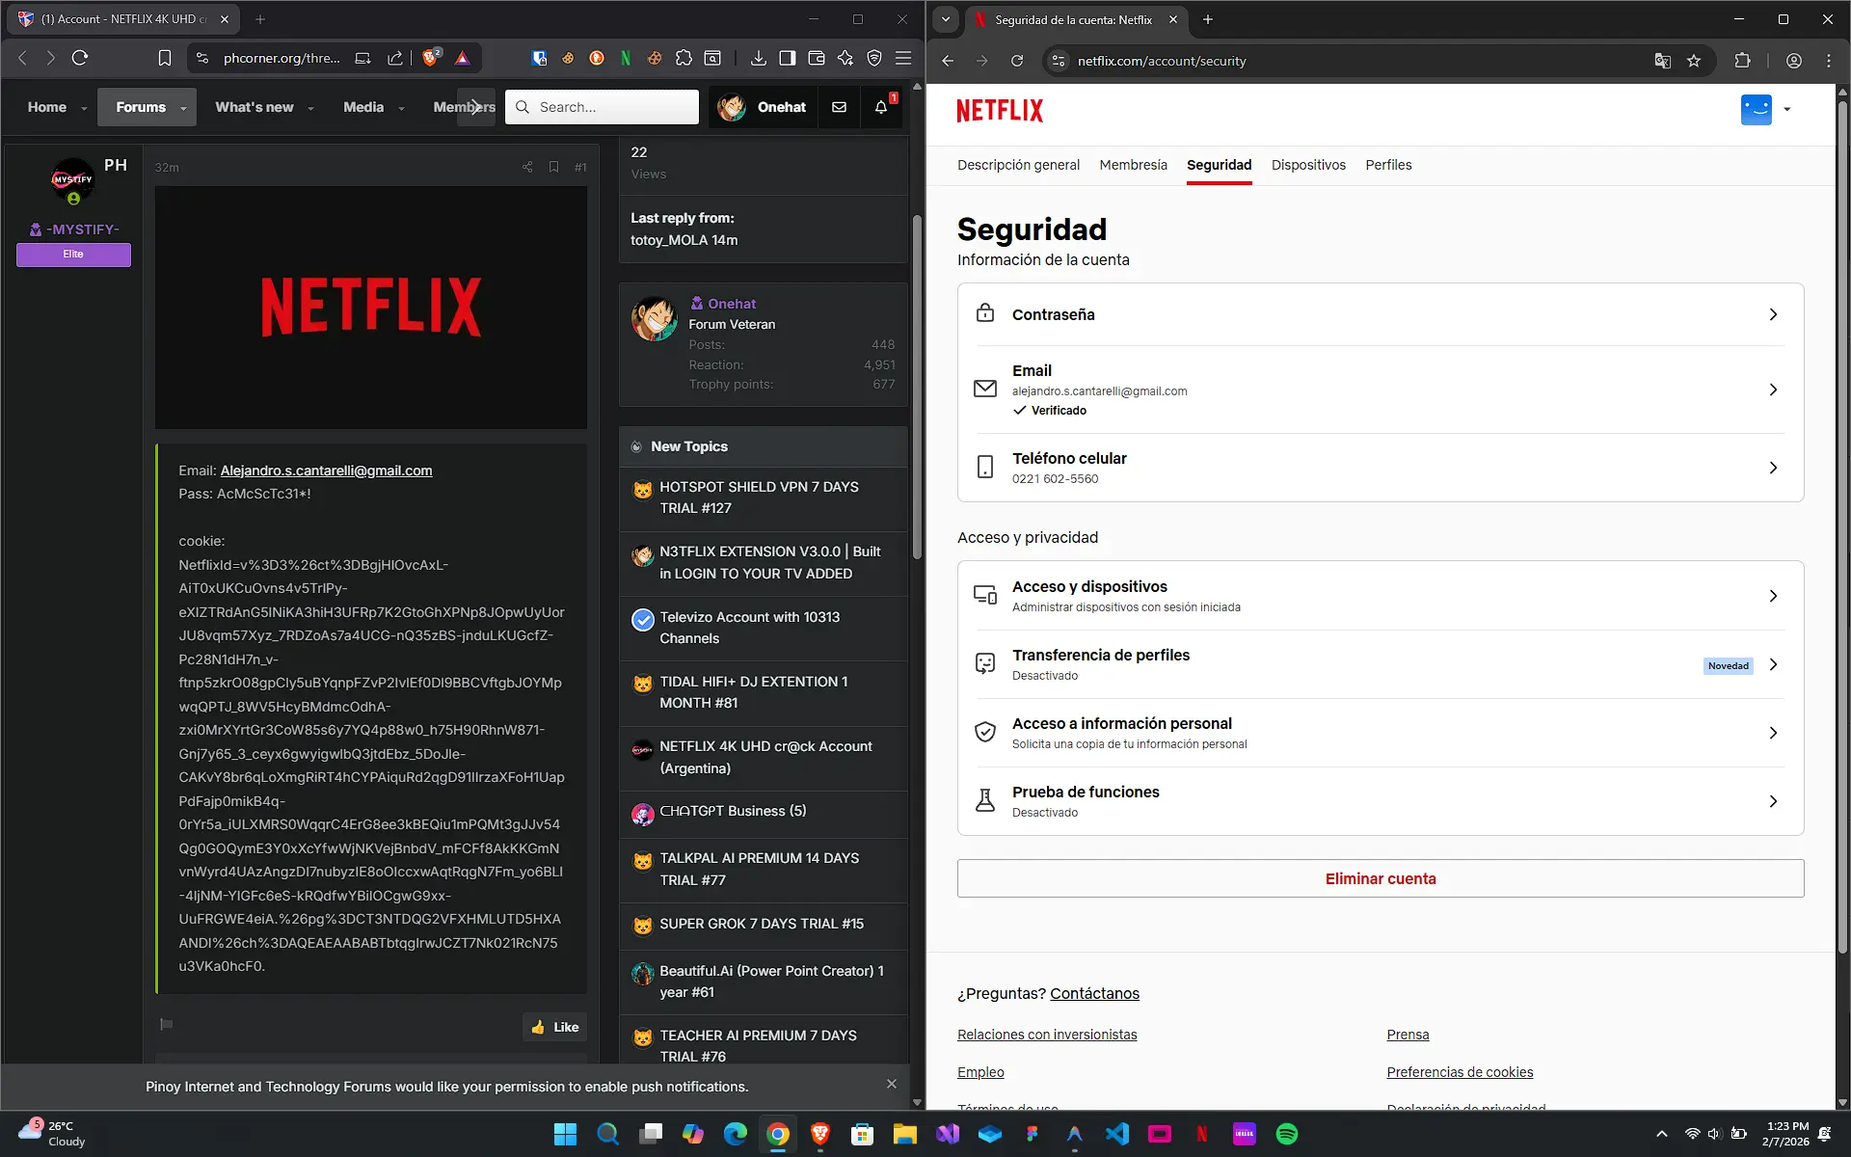Open the Perfiles tab
The height and width of the screenshot is (1157, 1851).
1388,165
